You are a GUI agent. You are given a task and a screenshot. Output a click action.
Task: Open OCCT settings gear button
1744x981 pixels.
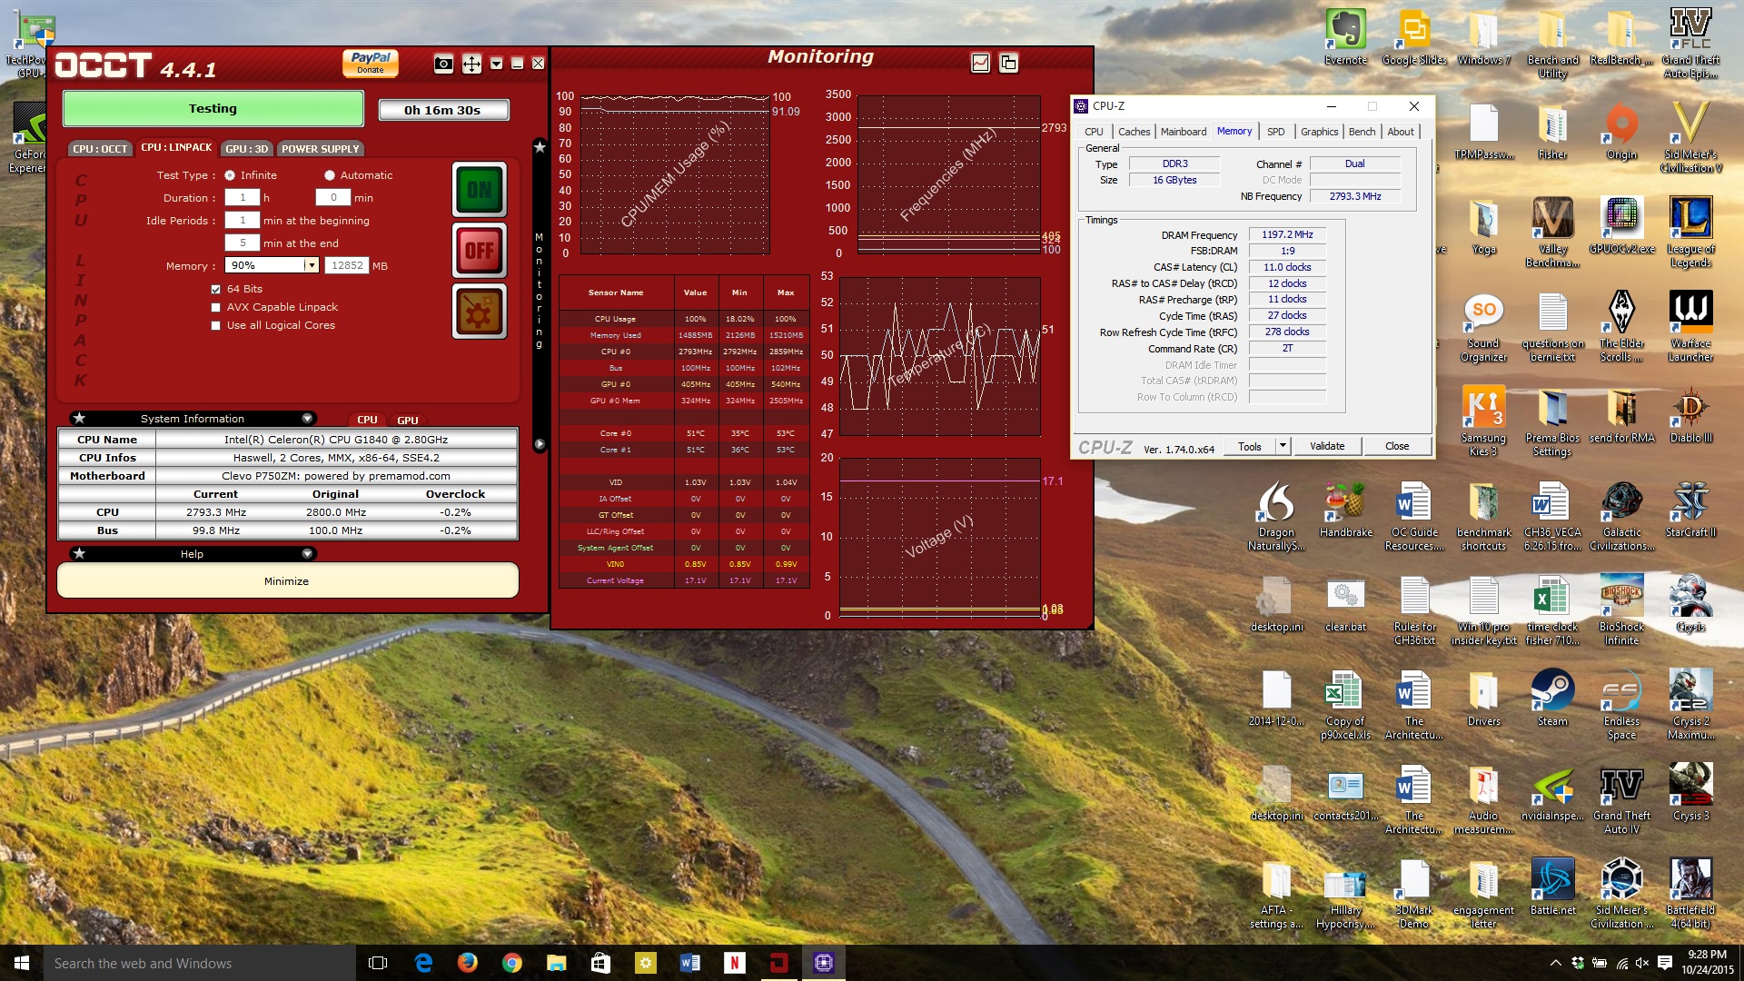click(x=480, y=311)
